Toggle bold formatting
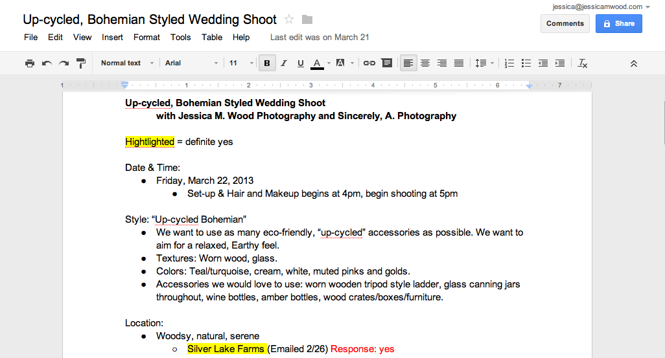665x358 pixels. point(267,63)
